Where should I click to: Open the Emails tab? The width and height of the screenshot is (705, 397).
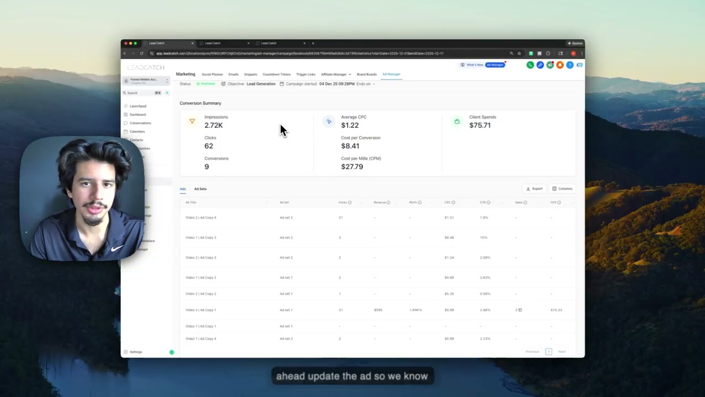(233, 74)
